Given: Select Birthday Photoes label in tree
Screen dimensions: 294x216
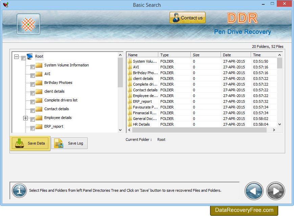Looking at the screenshot, I should click(x=58, y=83).
